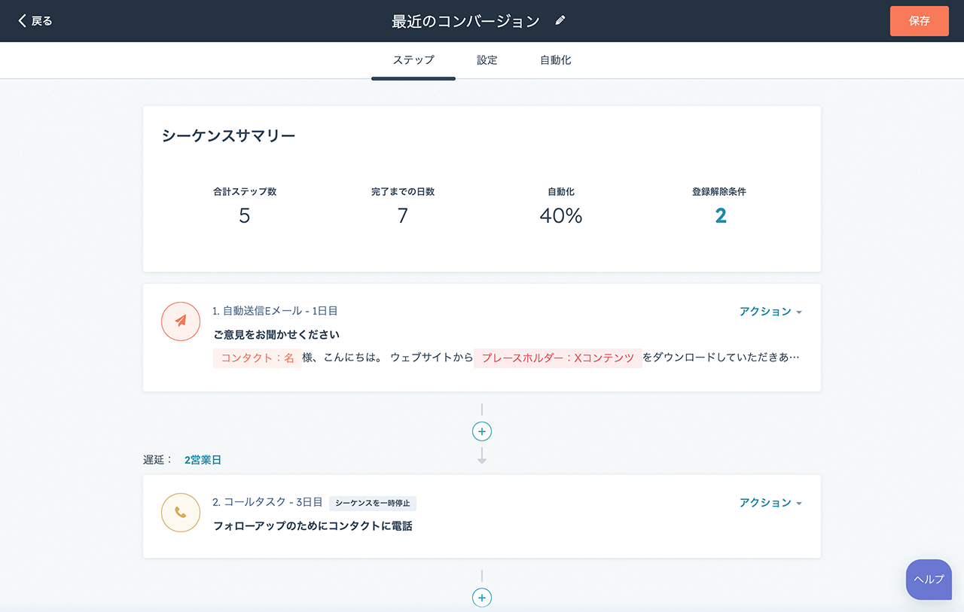Image resolution: width=964 pixels, height=612 pixels.
Task: Click the 保存 button
Action: (919, 20)
